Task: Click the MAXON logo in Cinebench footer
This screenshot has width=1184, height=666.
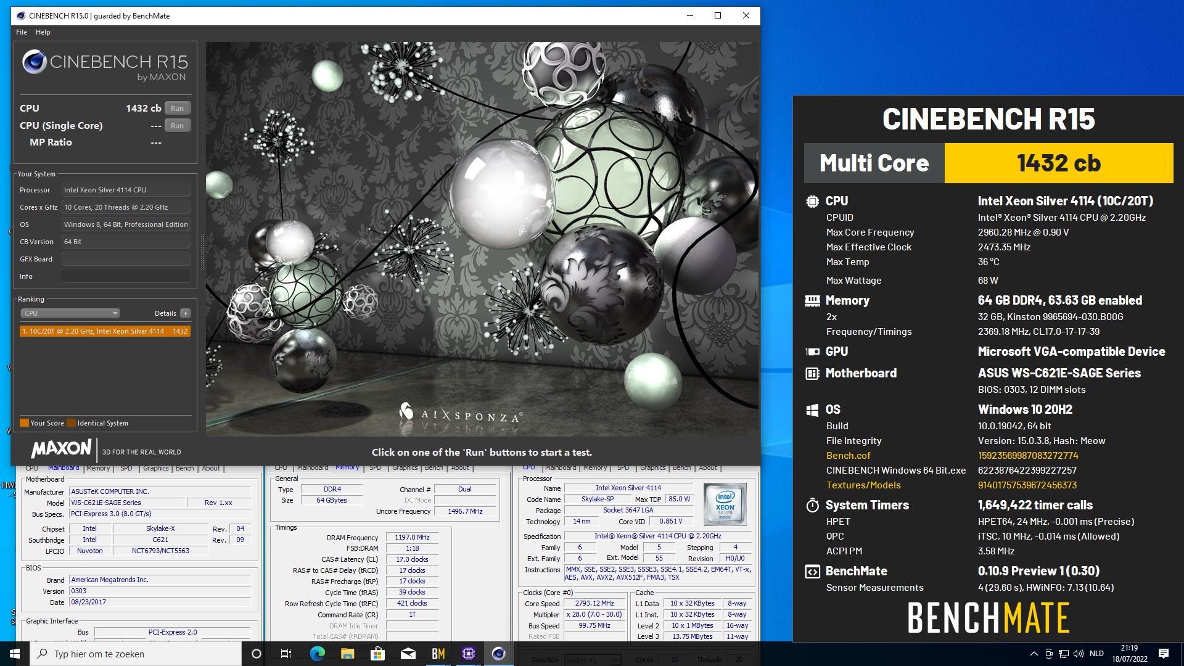Action: (x=61, y=449)
